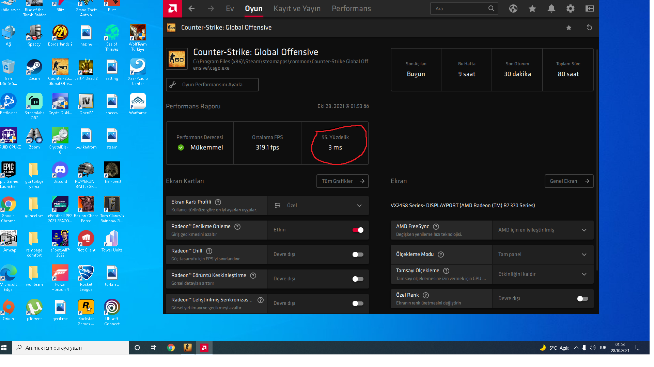Click the sidebar panel layout icon
This screenshot has height=367, width=654.
tap(589, 9)
